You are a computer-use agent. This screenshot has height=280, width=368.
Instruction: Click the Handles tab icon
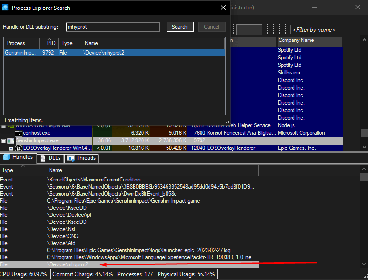click(x=7, y=157)
